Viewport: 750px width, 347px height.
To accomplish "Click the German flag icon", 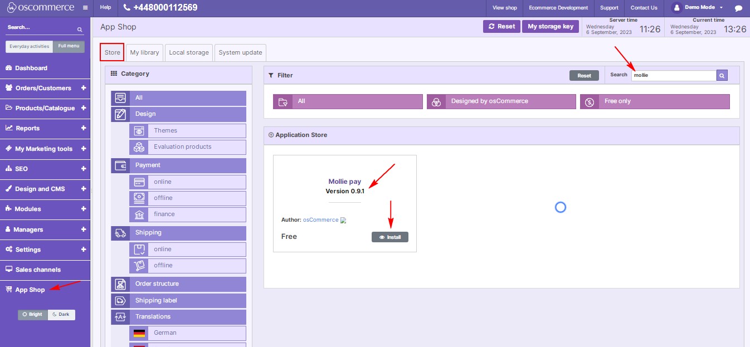I will [x=139, y=333].
